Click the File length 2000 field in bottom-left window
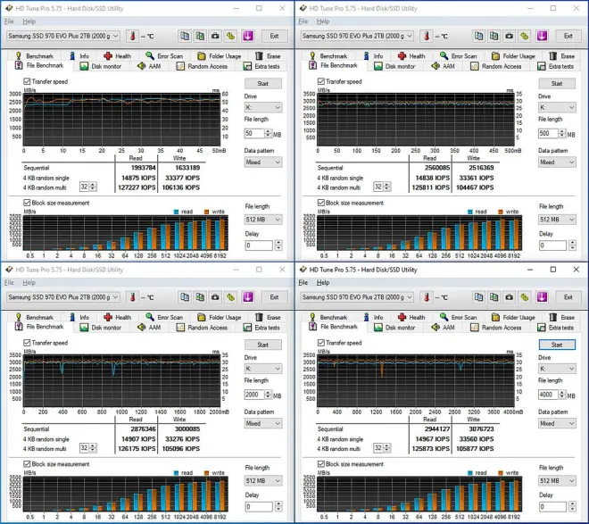This screenshot has width=589, height=524. click(256, 394)
